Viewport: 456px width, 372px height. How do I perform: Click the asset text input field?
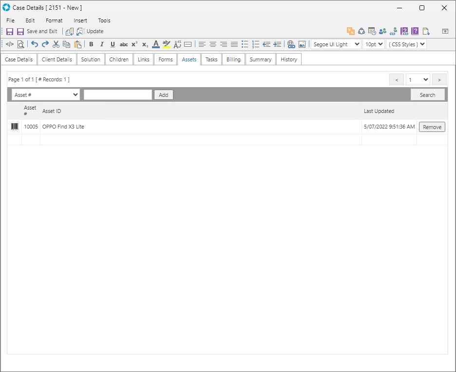118,95
